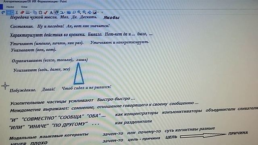Select the Text tool letter A
The height and width of the screenshot is (145, 258).
tap(51, 12)
